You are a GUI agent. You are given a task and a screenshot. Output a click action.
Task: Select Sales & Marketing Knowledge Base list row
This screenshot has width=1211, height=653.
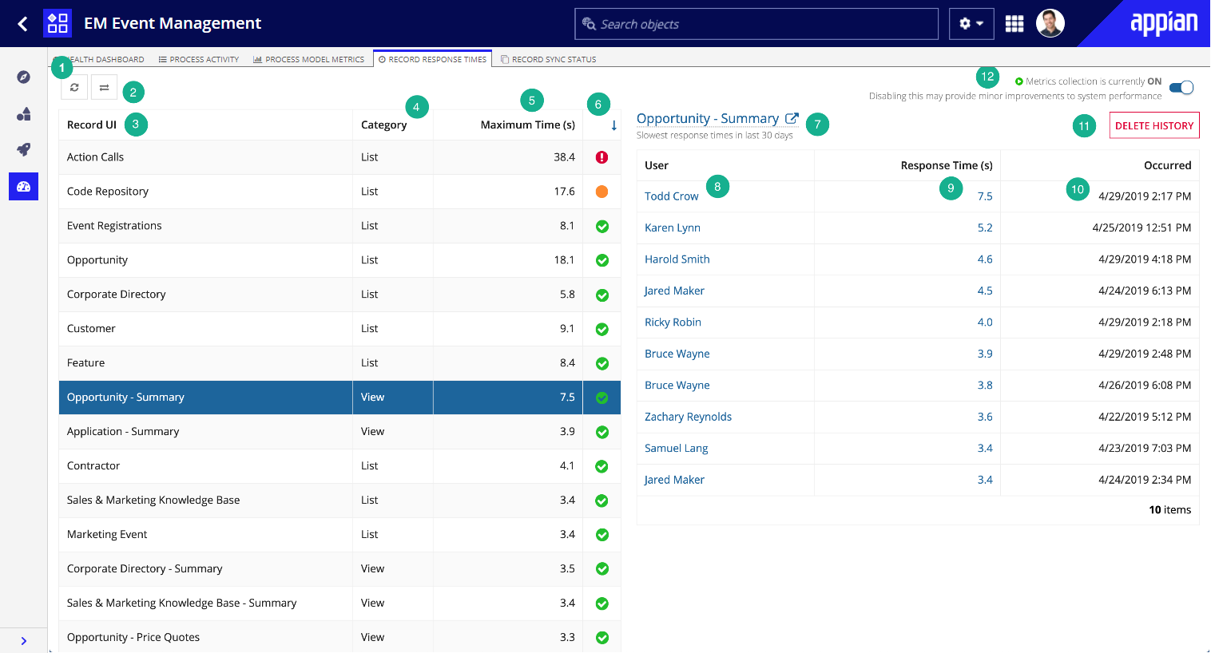tap(339, 501)
